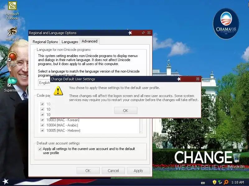Open the English non-Unicode language dropdown
The image size is (249, 186).
coord(44,83)
